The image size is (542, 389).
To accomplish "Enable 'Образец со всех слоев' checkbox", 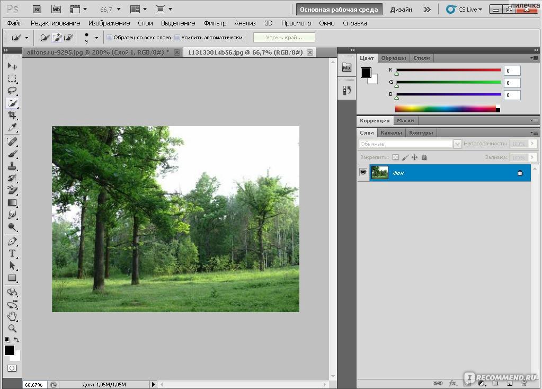I will (x=109, y=38).
